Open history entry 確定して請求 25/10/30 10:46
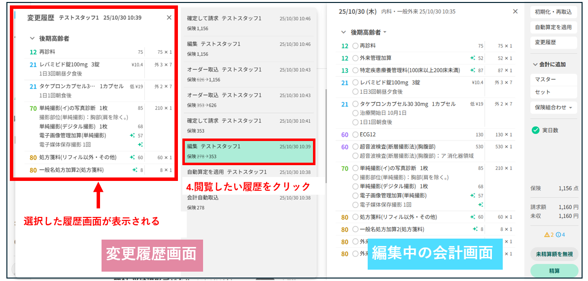588x281 pixels. (x=248, y=23)
